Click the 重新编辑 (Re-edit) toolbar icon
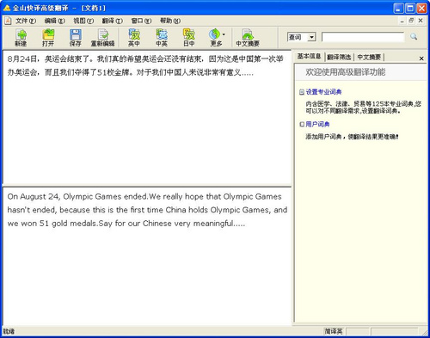430x338 pixels. (x=102, y=38)
